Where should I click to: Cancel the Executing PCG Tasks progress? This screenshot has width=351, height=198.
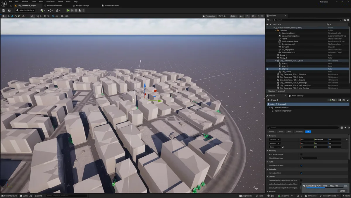[x=342, y=191]
